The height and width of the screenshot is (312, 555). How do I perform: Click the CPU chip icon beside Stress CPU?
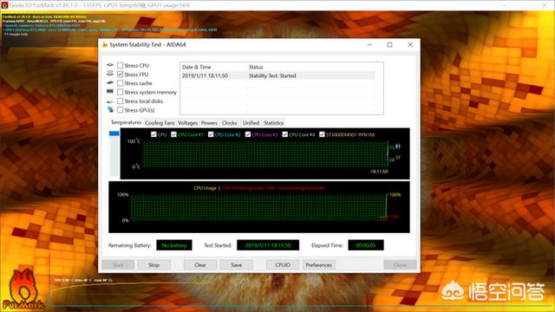(110, 65)
